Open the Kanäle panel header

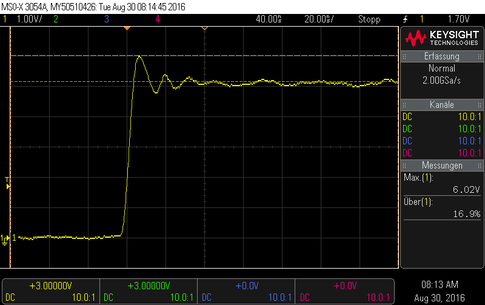tap(442, 104)
